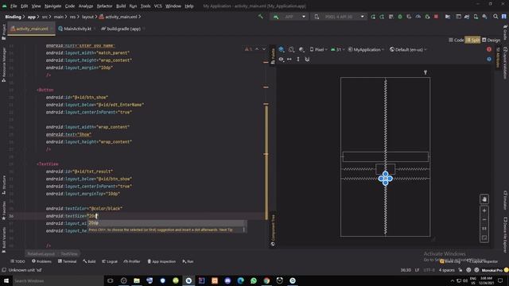This screenshot has width=509, height=286.
Task: Click the editor vertical scrollbar thumb
Action: (x=266, y=162)
